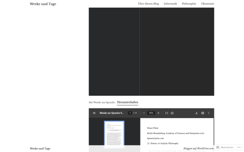The image size is (244, 152).
Task: Open the PDF more actions menu
Action: [209, 113]
